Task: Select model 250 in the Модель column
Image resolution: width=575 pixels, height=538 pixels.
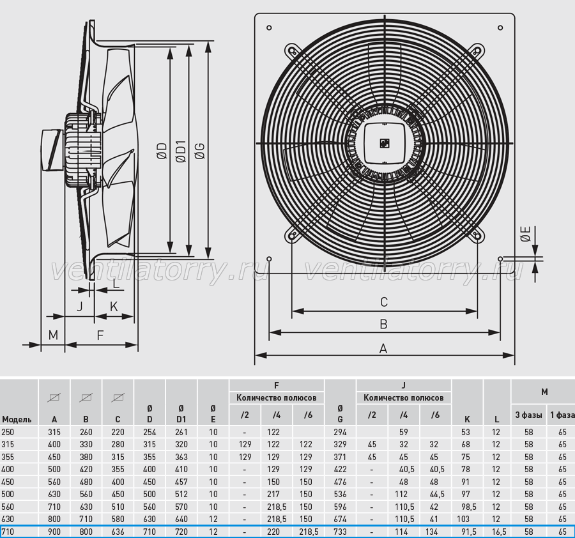Action: [x=8, y=432]
